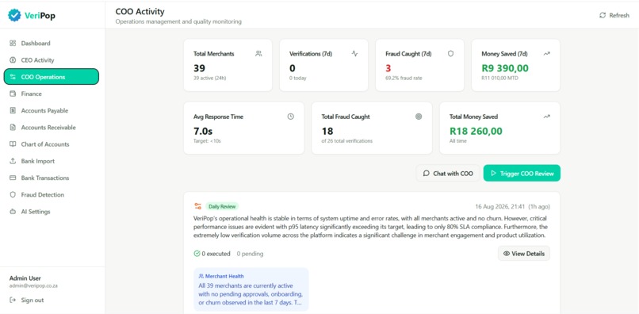Screen dimensions: 639x314
Task: Click the Bank Import upload icon
Action: coord(13,161)
